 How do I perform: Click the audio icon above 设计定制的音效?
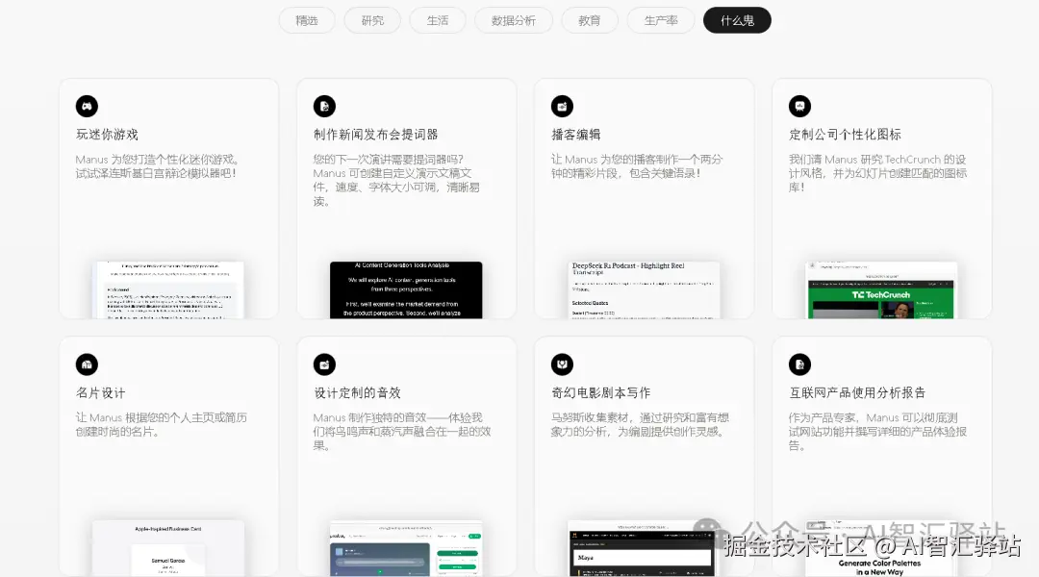tap(324, 364)
